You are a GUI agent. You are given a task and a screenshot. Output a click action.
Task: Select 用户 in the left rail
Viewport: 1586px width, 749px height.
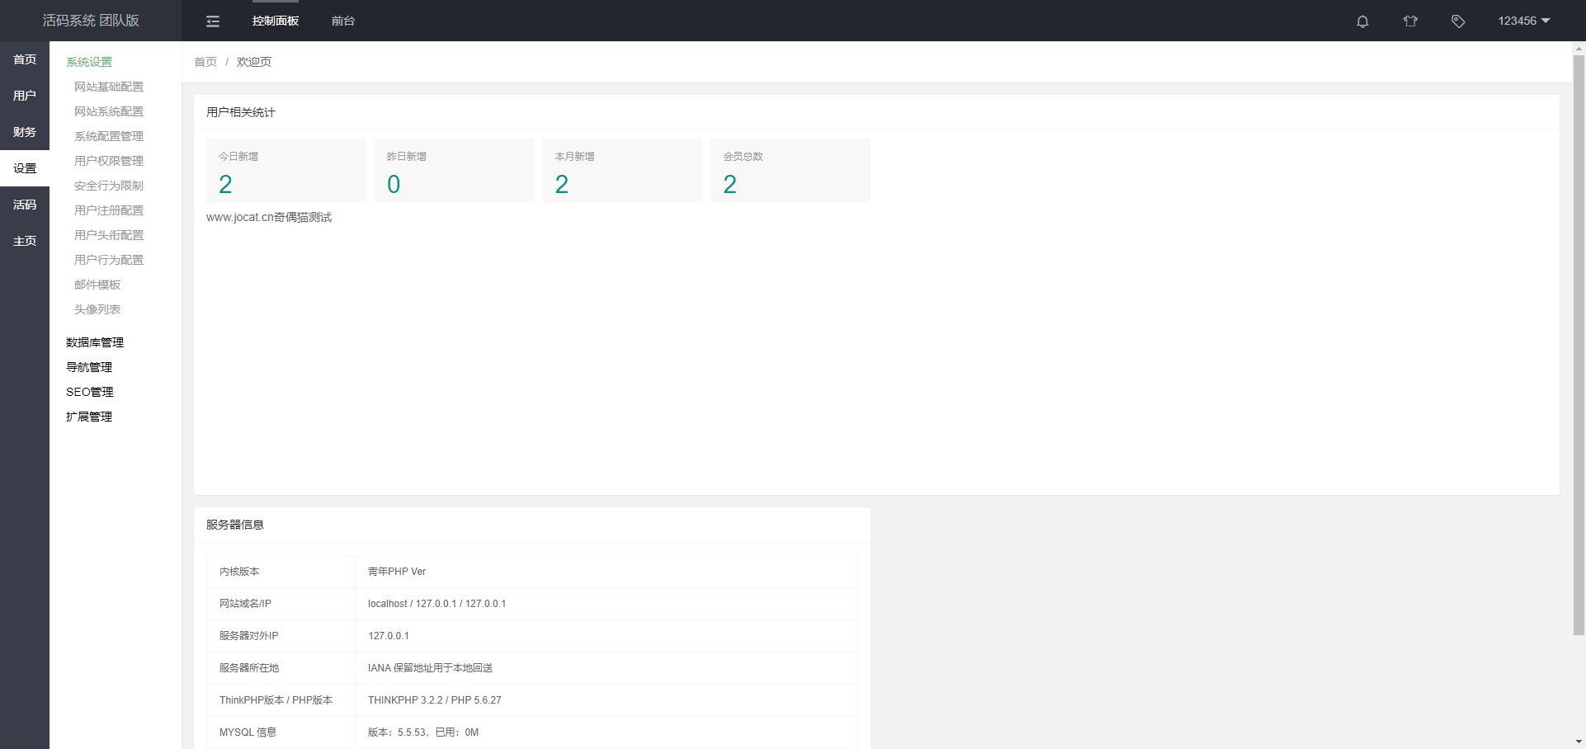pos(25,96)
